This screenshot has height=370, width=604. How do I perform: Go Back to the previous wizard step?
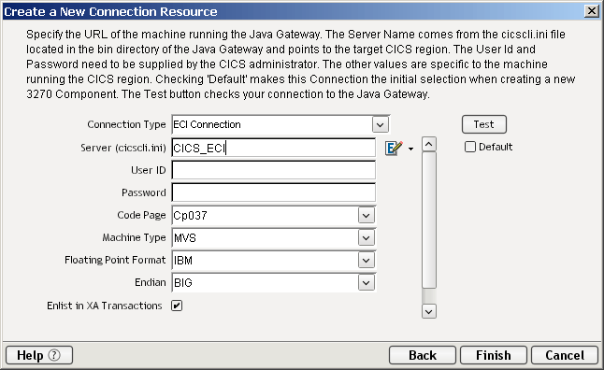click(x=423, y=355)
